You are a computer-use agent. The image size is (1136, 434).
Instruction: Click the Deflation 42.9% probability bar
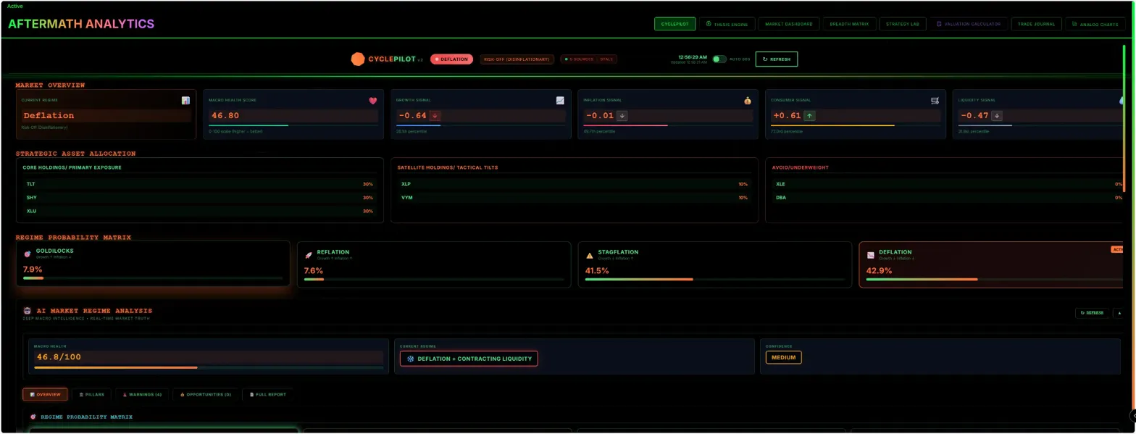[x=995, y=279]
